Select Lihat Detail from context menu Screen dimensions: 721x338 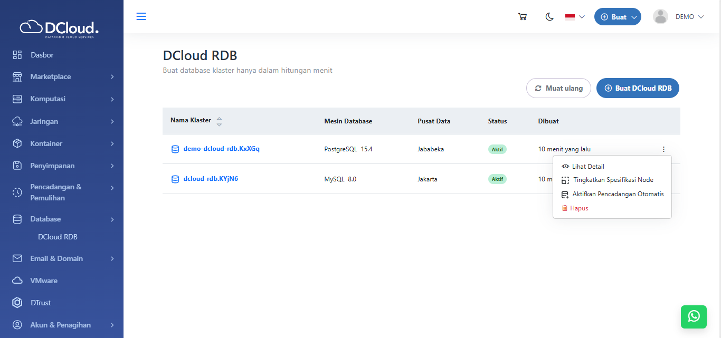pos(587,167)
